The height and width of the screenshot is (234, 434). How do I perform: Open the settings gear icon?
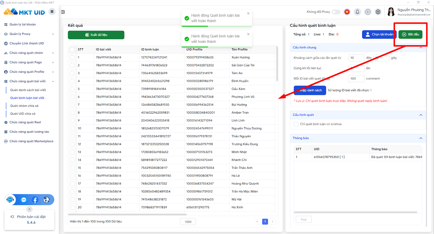pyautogui.click(x=378, y=12)
